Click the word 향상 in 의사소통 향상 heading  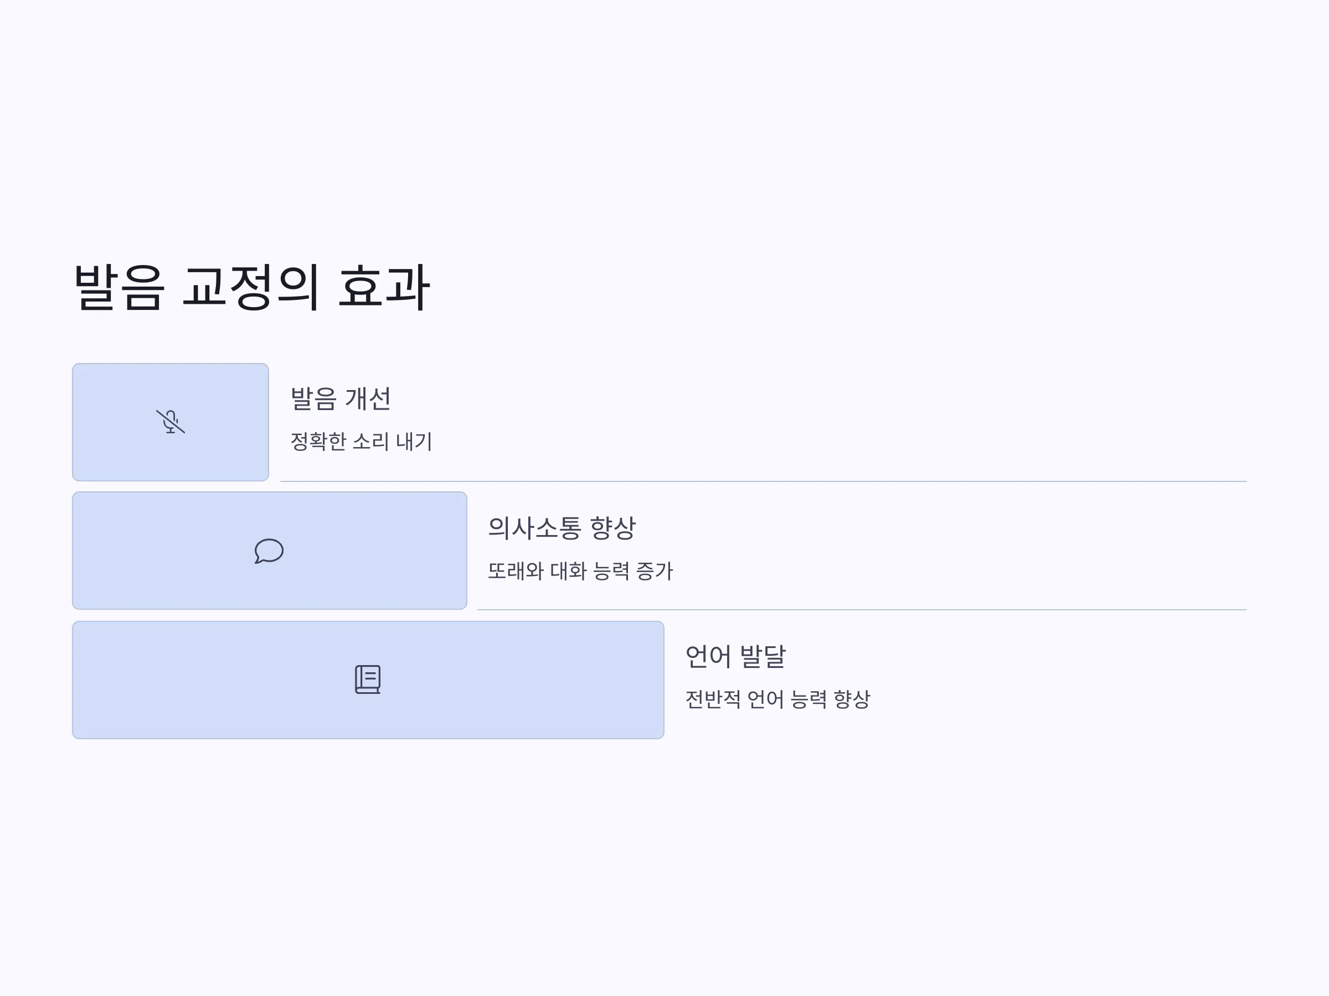tap(613, 528)
